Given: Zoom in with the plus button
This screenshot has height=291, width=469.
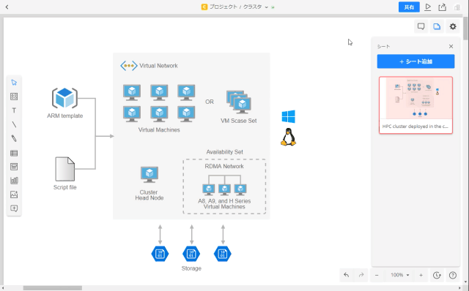Looking at the screenshot, I should pyautogui.click(x=421, y=275).
